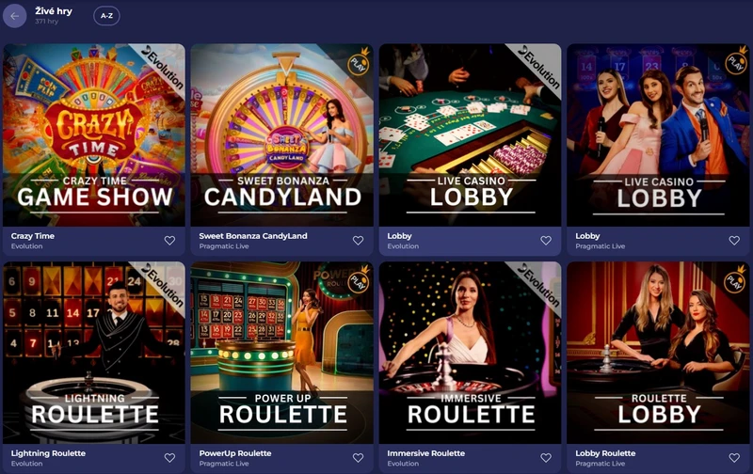Toggle A-Z sorting button
753x474 pixels.
106,16
